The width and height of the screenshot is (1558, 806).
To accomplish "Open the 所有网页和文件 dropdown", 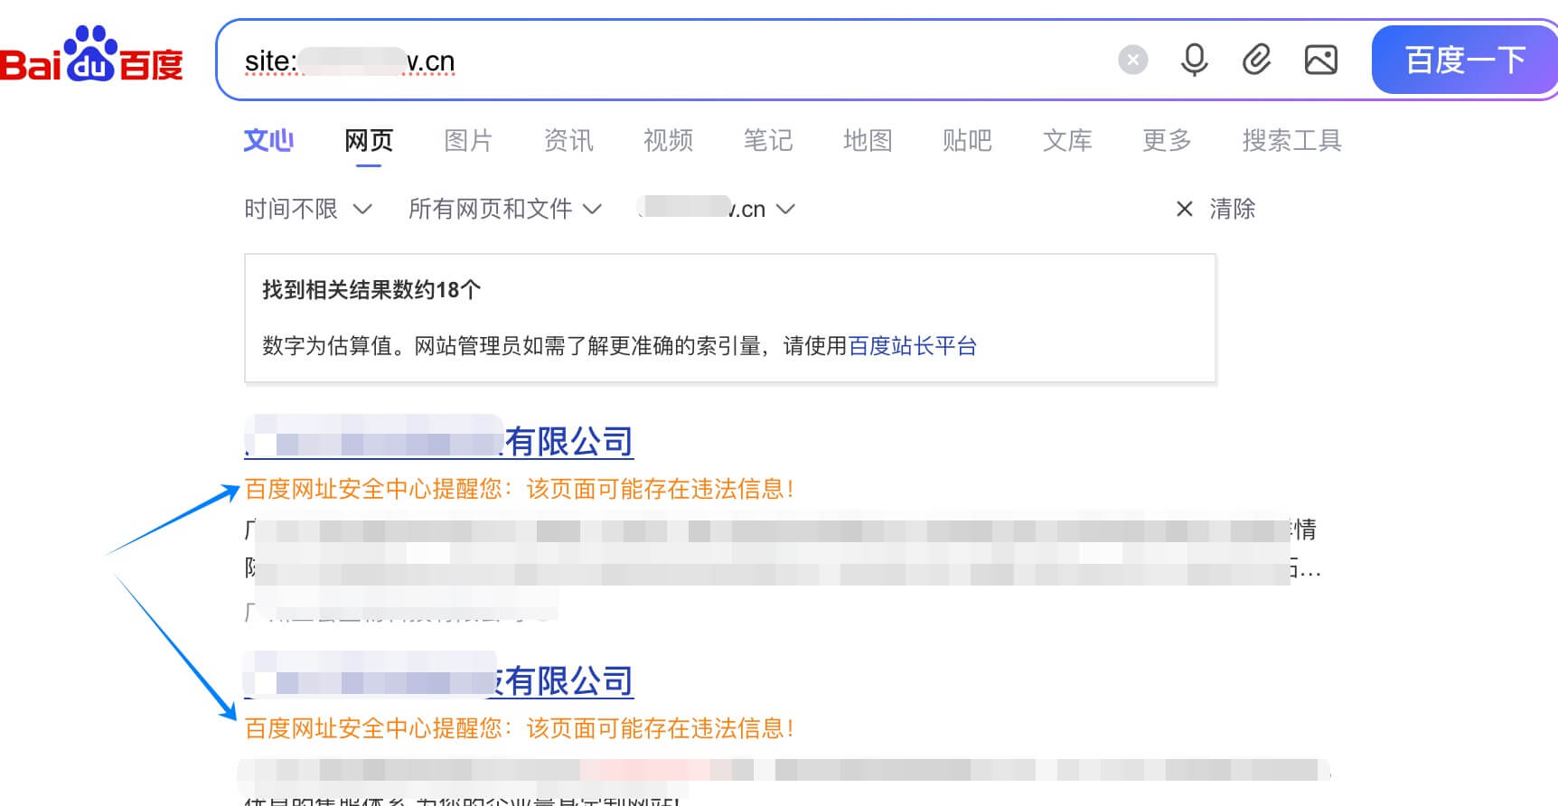I will (504, 209).
